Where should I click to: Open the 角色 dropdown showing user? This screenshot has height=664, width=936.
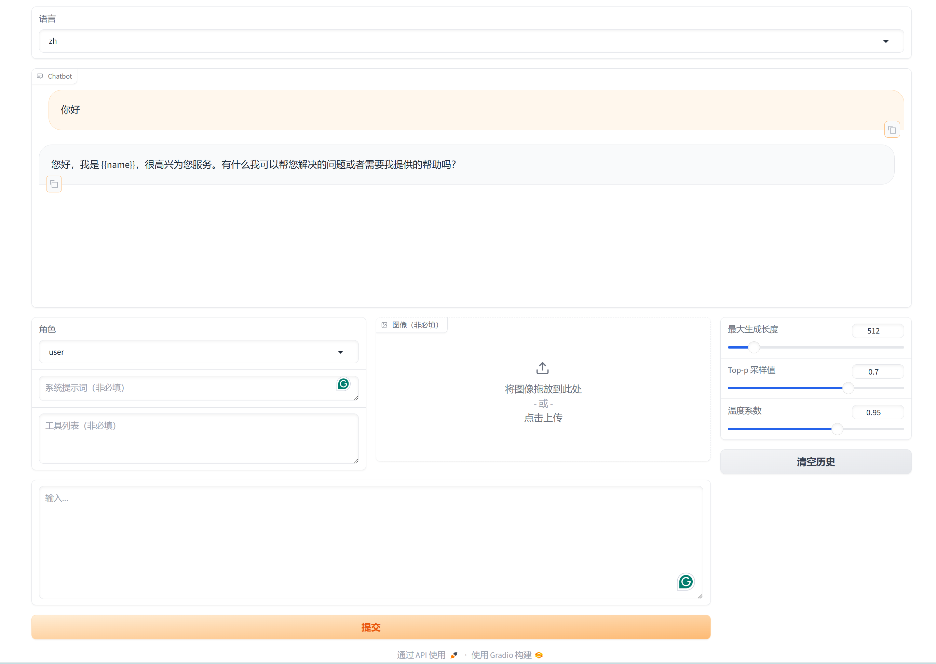pos(198,352)
